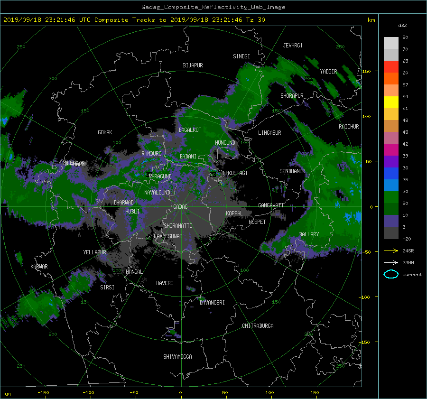Image resolution: width=427 pixels, height=399 pixels.
Task: Click the GANGAVATI city label
Action: point(271,205)
